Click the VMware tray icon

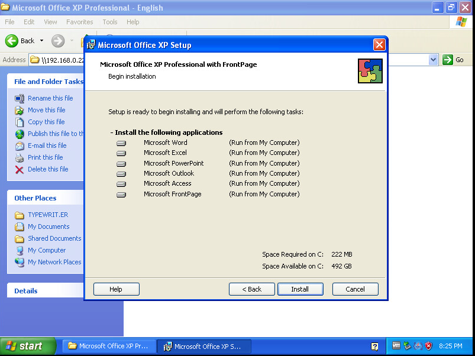(x=396, y=345)
